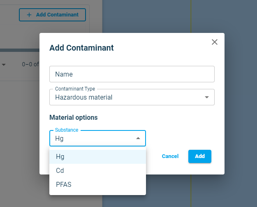257x207 pixels.
Task: Click the plus icon on Add Contaminant
Action: tap(29, 15)
